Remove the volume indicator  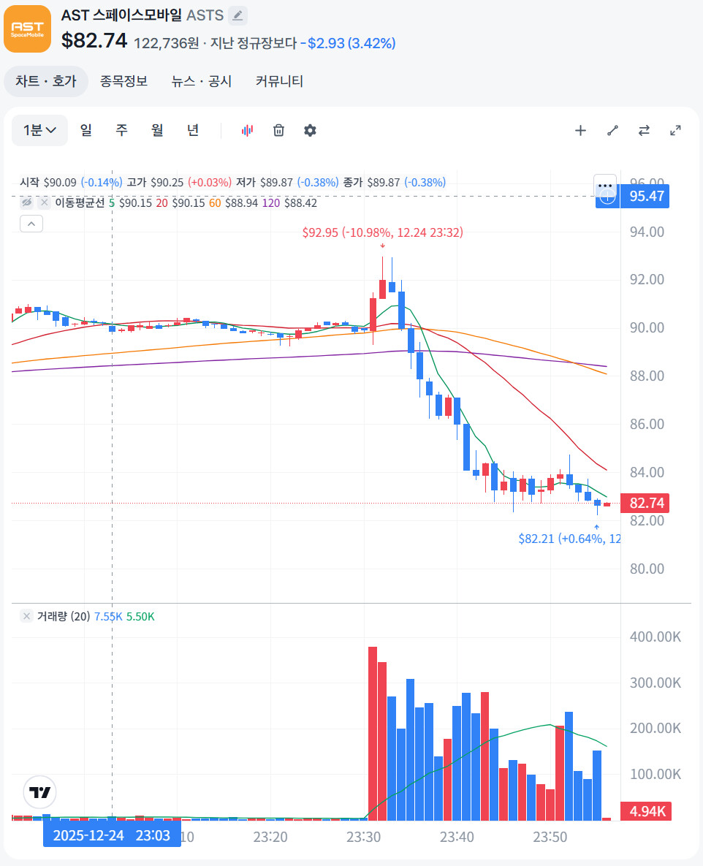[x=26, y=616]
